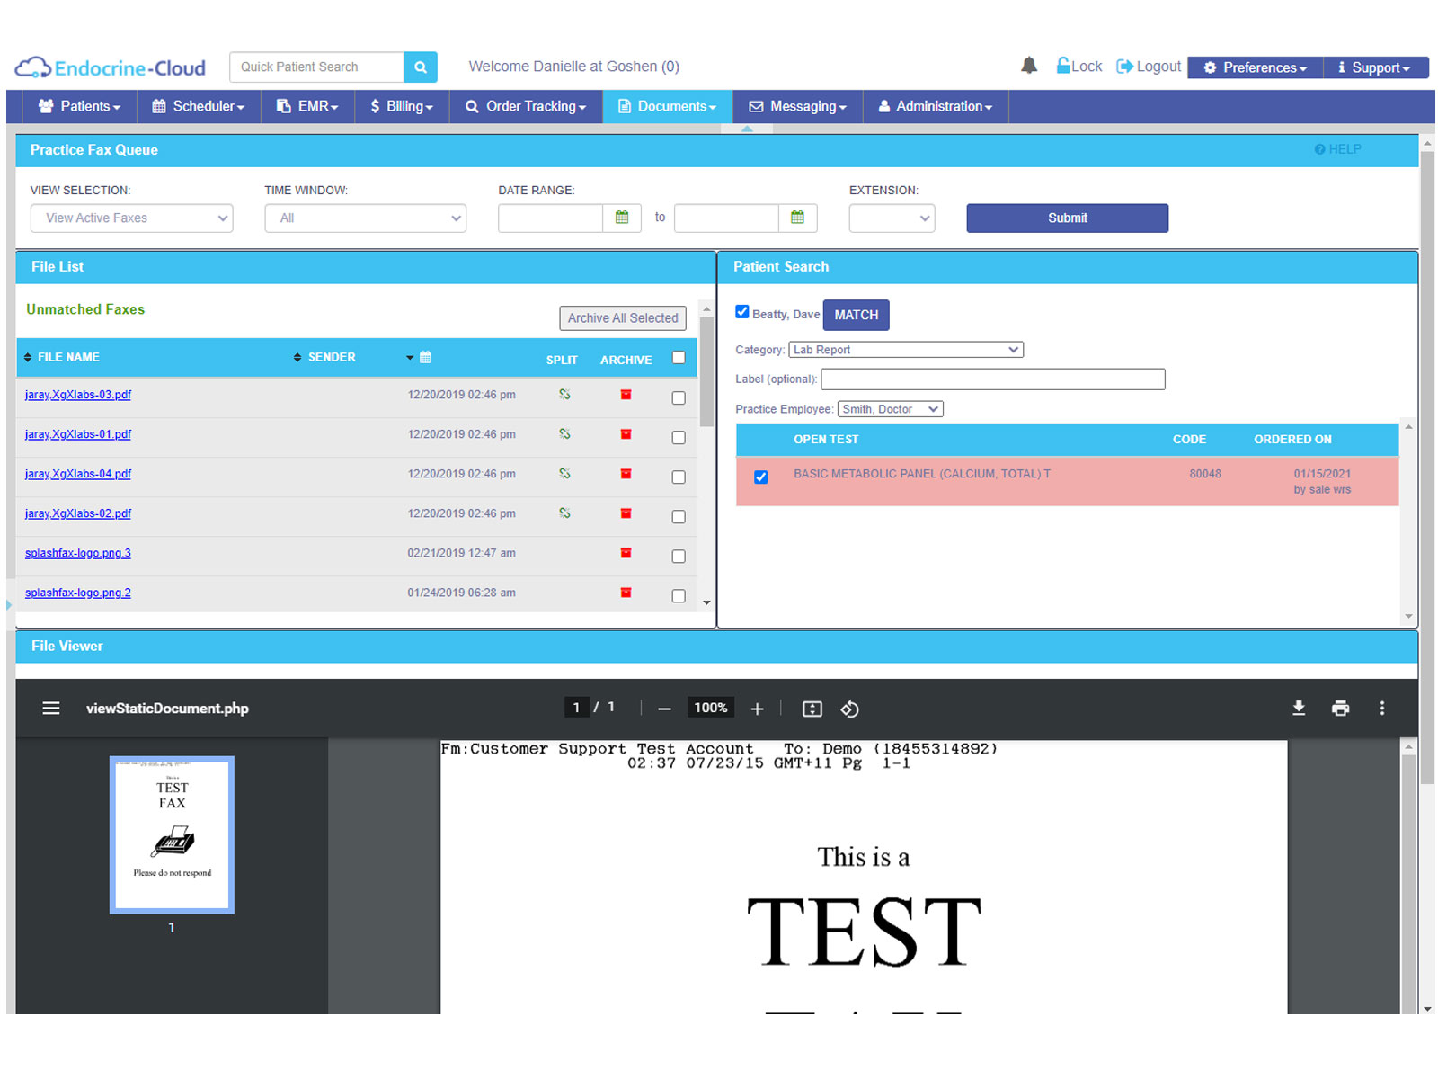The height and width of the screenshot is (1079, 1438).
Task: Rotate the document counterclockwise
Action: pyautogui.click(x=850, y=709)
